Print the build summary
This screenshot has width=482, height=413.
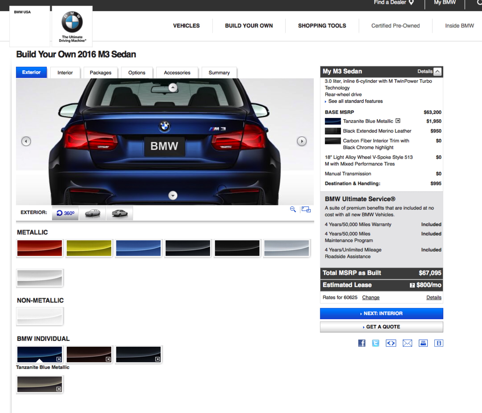coord(423,343)
